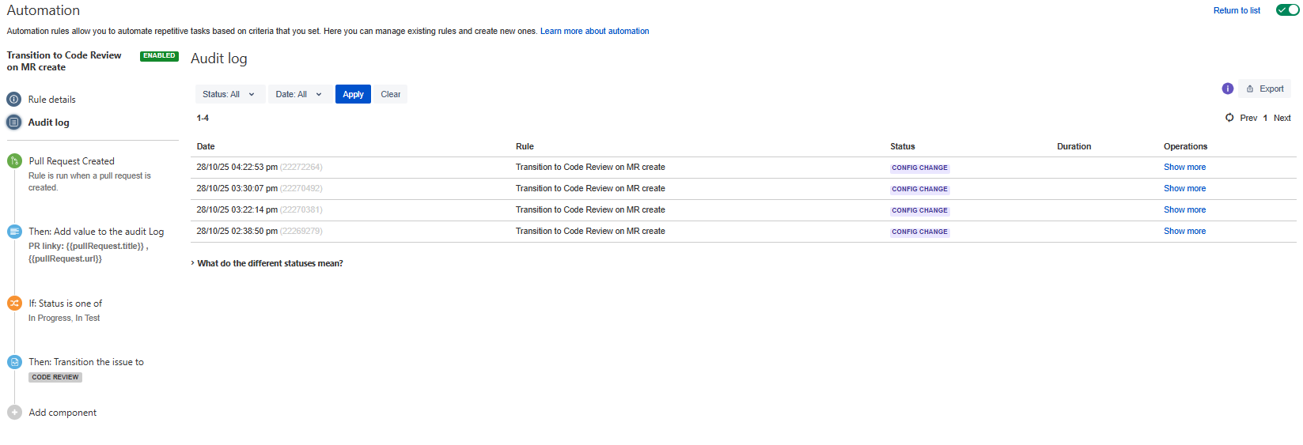This screenshot has width=1303, height=445.
Task: Click the ENABLED badge
Action: 159,56
